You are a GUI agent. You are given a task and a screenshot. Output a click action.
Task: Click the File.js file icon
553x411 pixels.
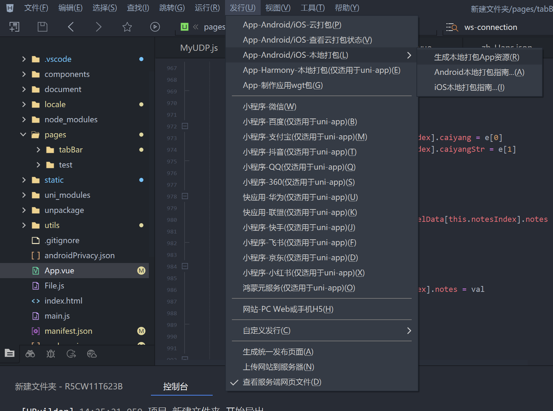pyautogui.click(x=36, y=286)
